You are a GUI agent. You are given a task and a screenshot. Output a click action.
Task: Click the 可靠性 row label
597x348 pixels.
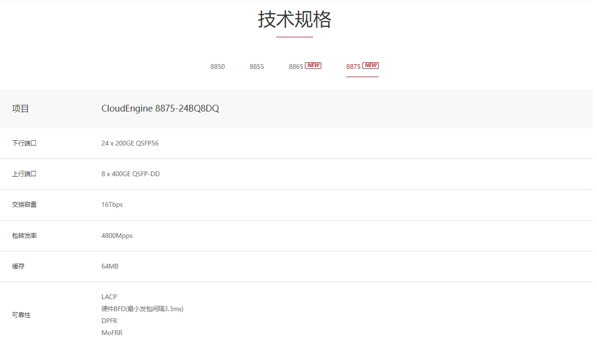[x=21, y=315]
